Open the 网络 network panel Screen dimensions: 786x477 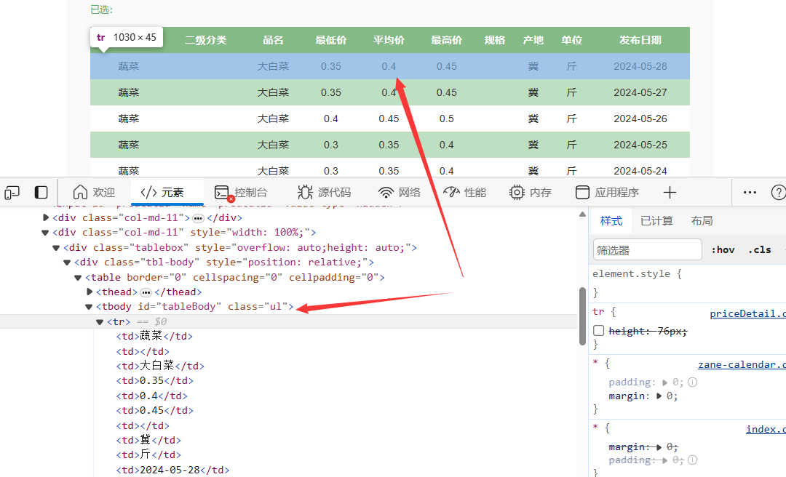point(400,193)
